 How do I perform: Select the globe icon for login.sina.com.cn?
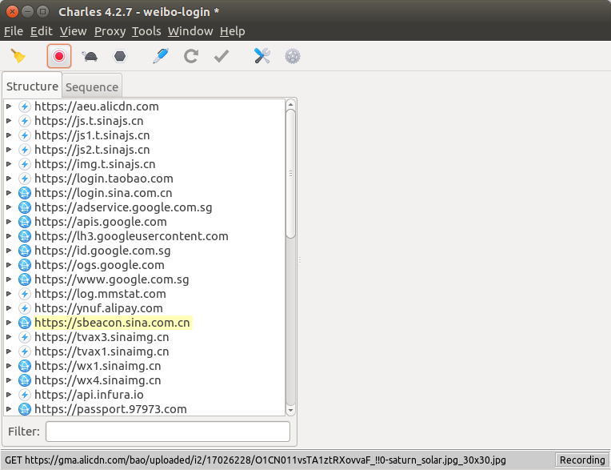pos(25,193)
